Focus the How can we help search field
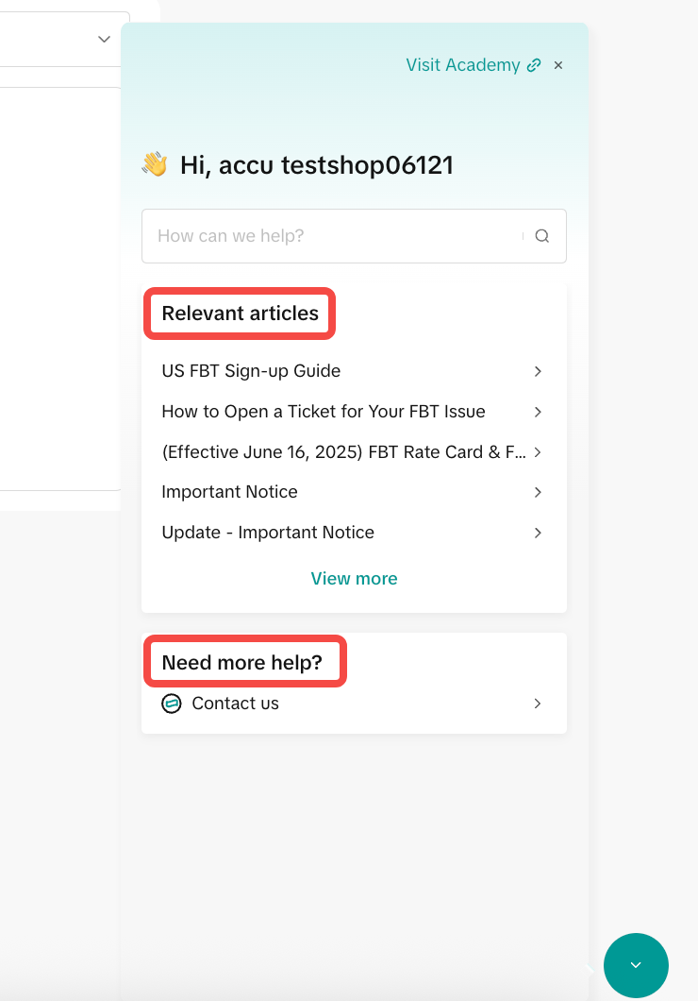 point(335,236)
